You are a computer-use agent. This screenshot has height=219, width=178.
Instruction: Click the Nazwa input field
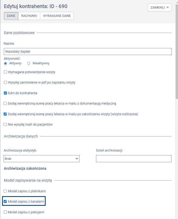[88, 52]
